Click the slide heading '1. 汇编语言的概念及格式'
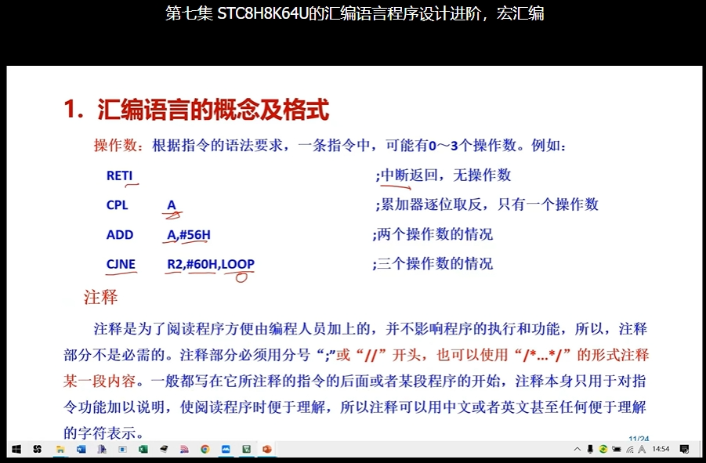706x463 pixels. click(197, 110)
